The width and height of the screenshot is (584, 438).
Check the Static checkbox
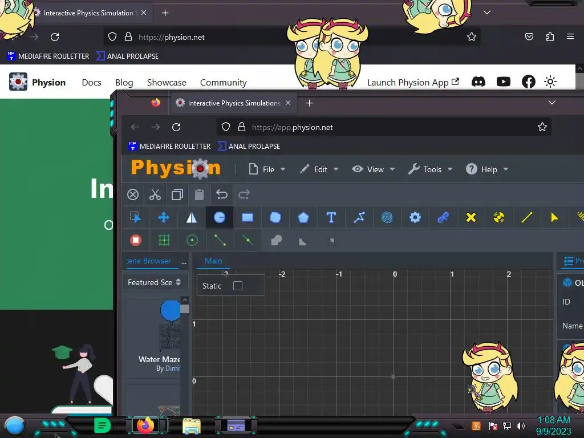(x=238, y=286)
